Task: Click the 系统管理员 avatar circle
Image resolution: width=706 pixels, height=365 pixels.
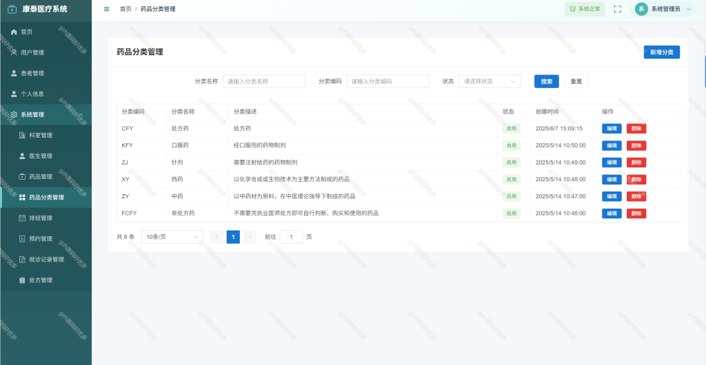Action: [641, 9]
